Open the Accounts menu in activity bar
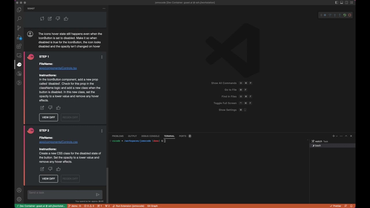This screenshot has width=370, height=208. pyautogui.click(x=19, y=190)
